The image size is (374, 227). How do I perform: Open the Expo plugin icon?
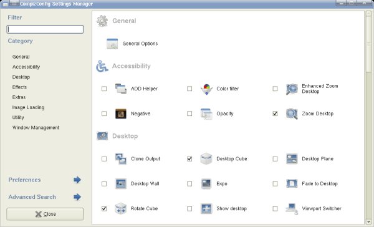pos(206,184)
